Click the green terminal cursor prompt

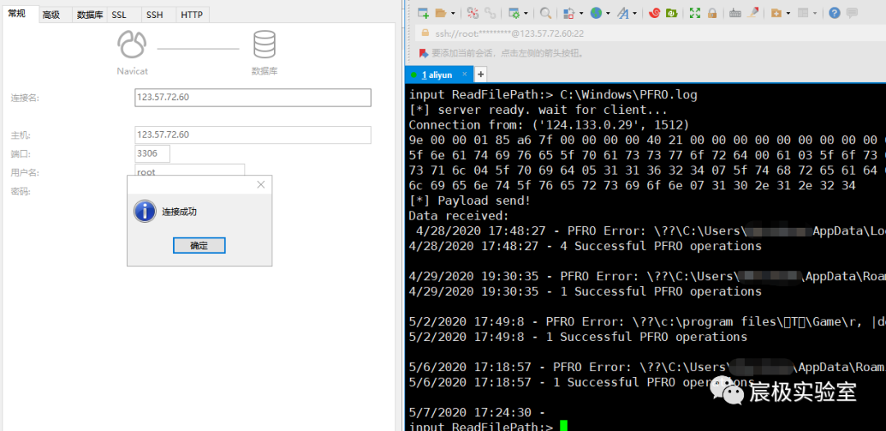(564, 426)
